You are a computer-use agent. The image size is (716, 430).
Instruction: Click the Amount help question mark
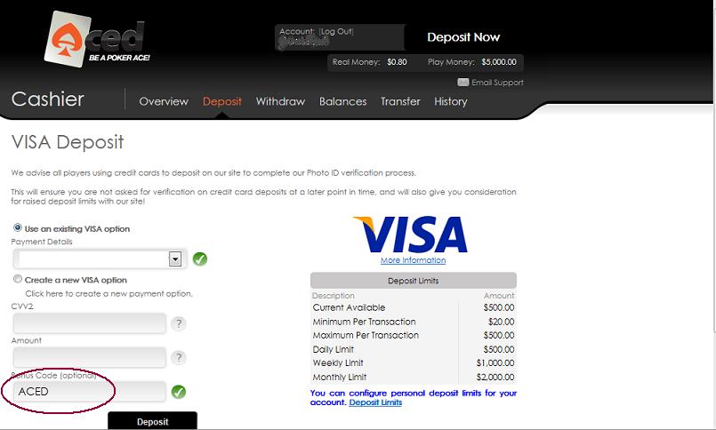(x=179, y=357)
